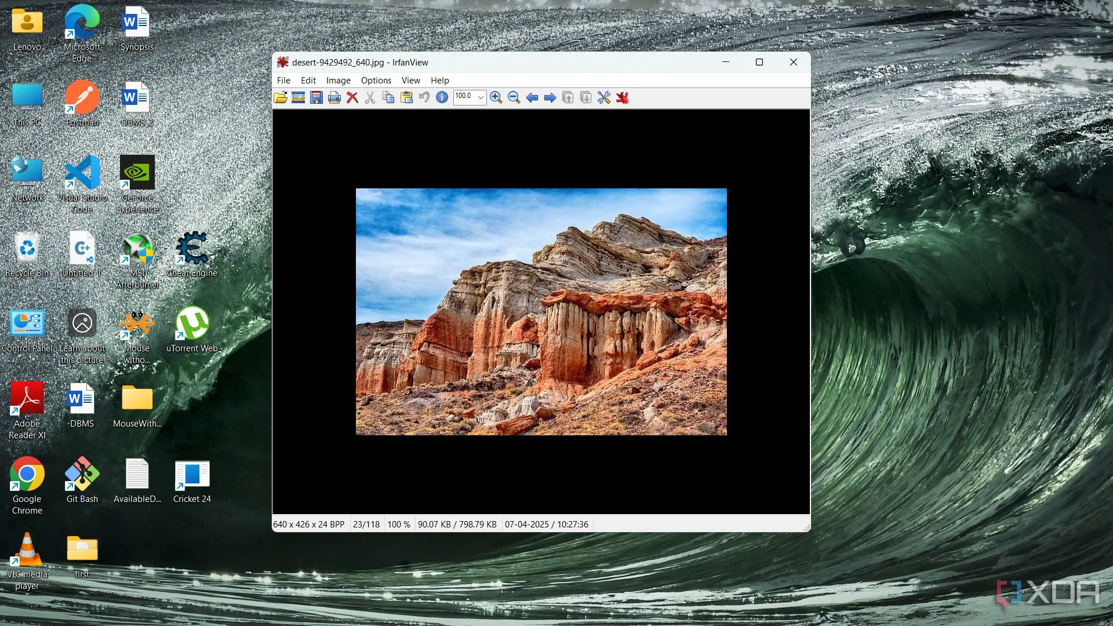Click the 90.07 KB / 798.79 KB status entry
This screenshot has height=626, width=1113.
[457, 525]
